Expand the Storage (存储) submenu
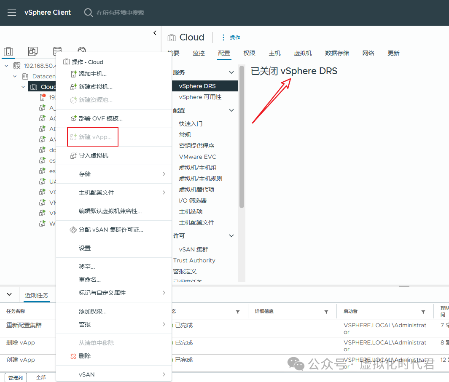The width and height of the screenshot is (449, 382). (x=114, y=174)
